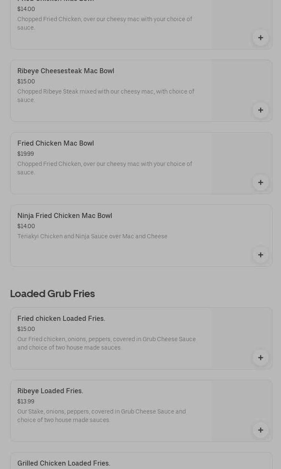Add Ribeye Cheesesteak Mac Bowl with plus icon
Screen dimensions: 281x469
(x=260, y=110)
